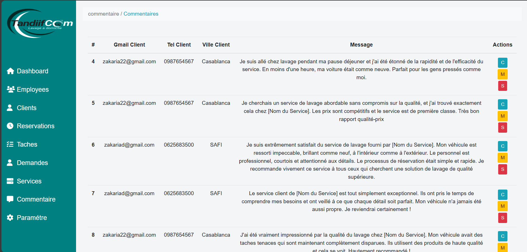527x252 pixels.
Task: Click SAFI city in row 6
Action: tap(216, 145)
